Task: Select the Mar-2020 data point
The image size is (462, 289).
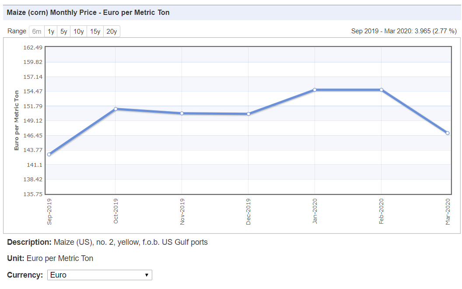Action: [x=448, y=133]
